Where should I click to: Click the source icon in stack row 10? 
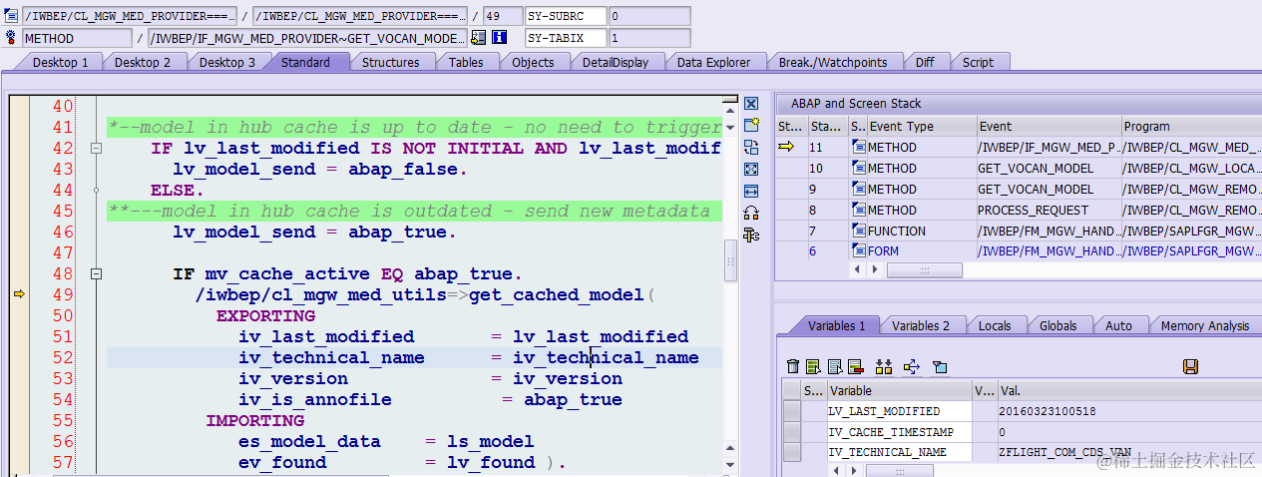859,168
